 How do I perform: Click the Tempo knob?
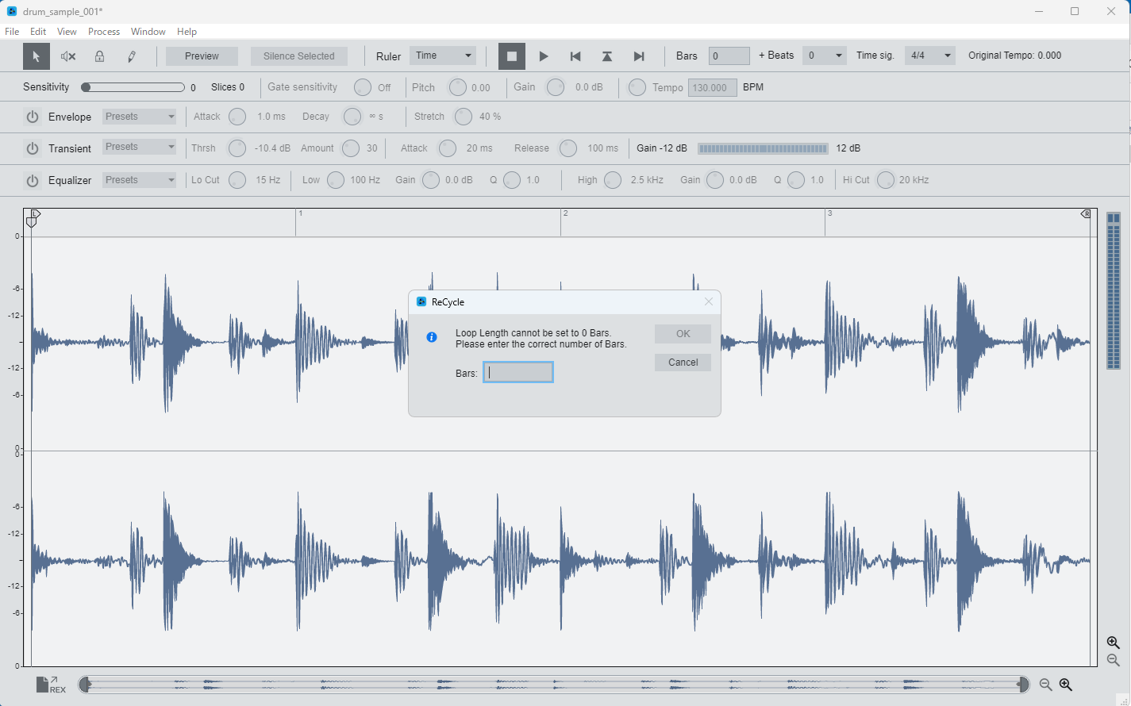637,87
